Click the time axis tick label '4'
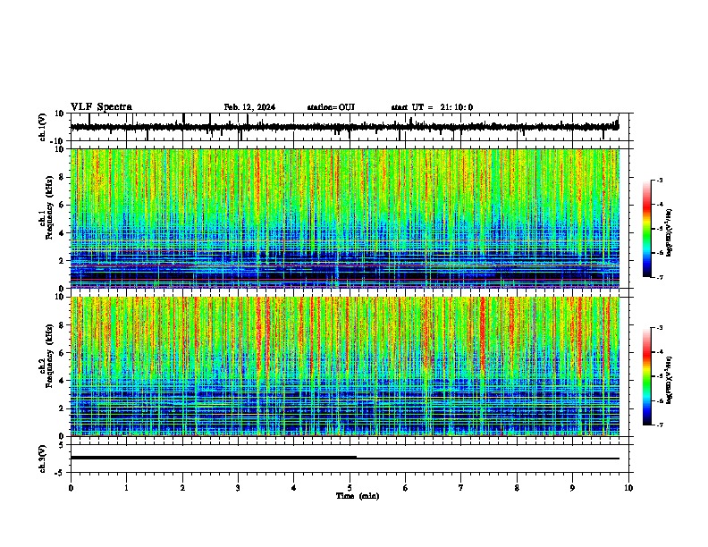Viewport: 708px width, 547px height. [x=294, y=488]
